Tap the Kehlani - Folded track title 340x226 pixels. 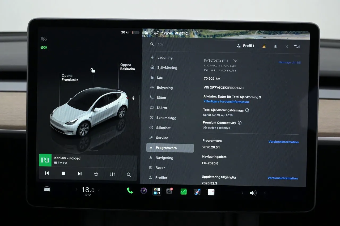(x=67, y=158)
